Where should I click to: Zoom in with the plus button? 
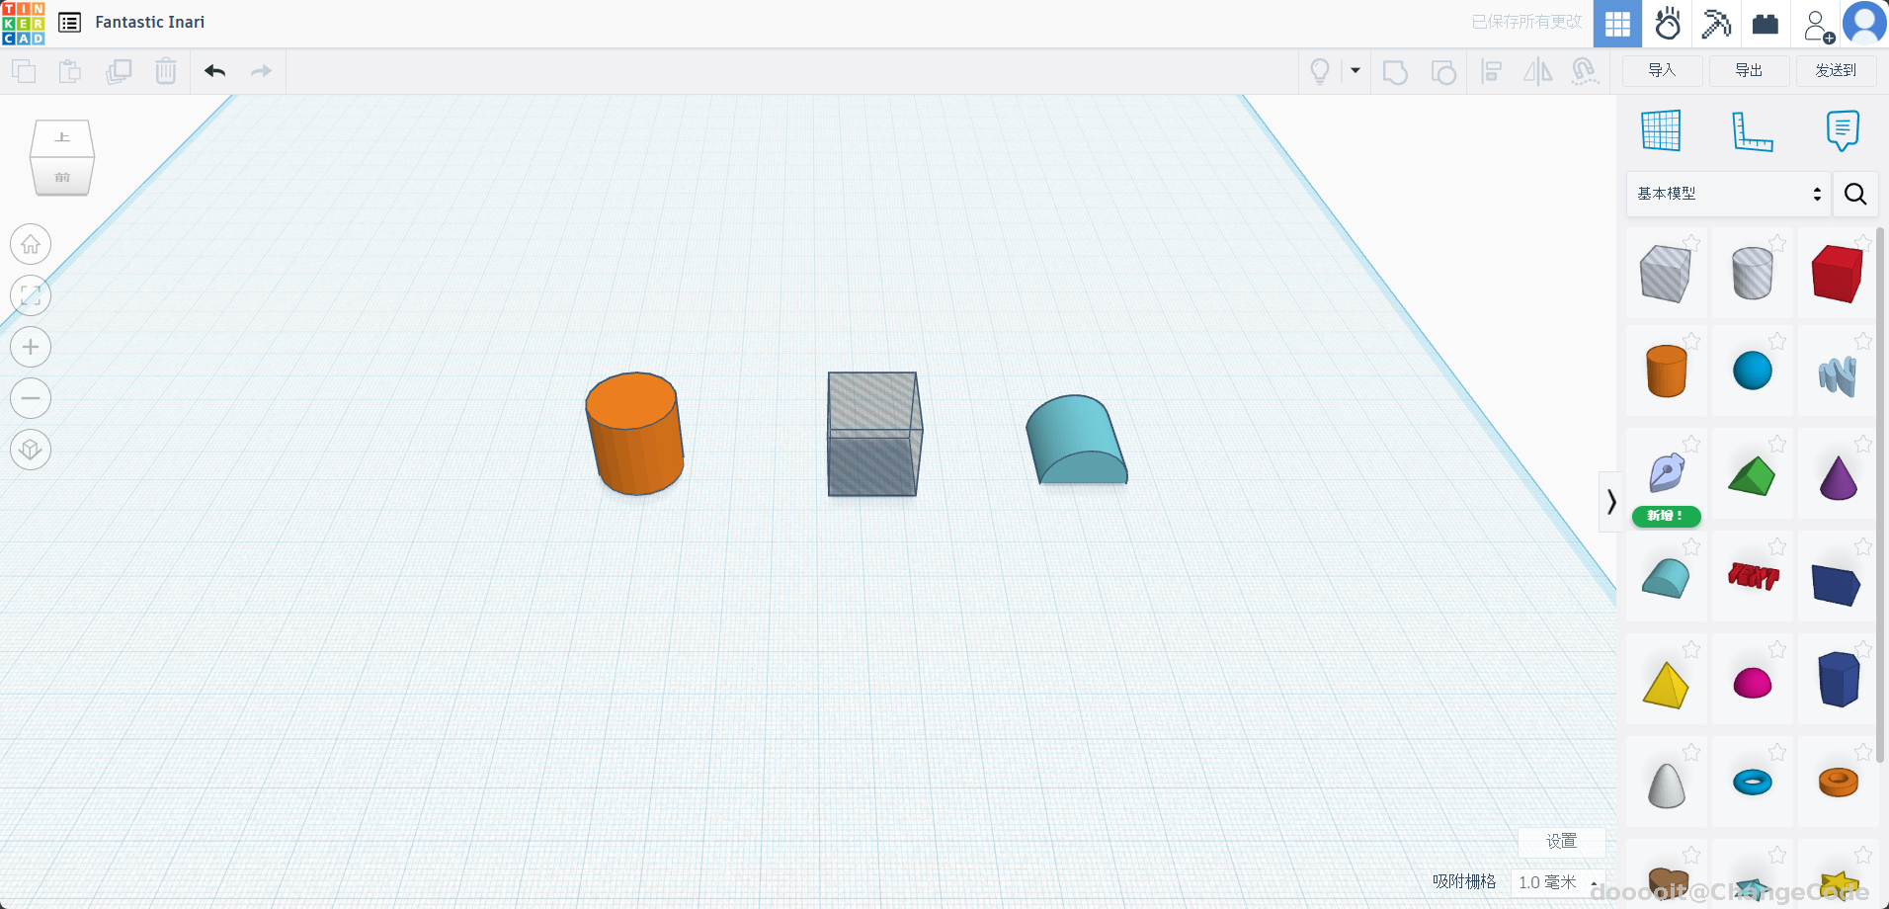point(31,347)
